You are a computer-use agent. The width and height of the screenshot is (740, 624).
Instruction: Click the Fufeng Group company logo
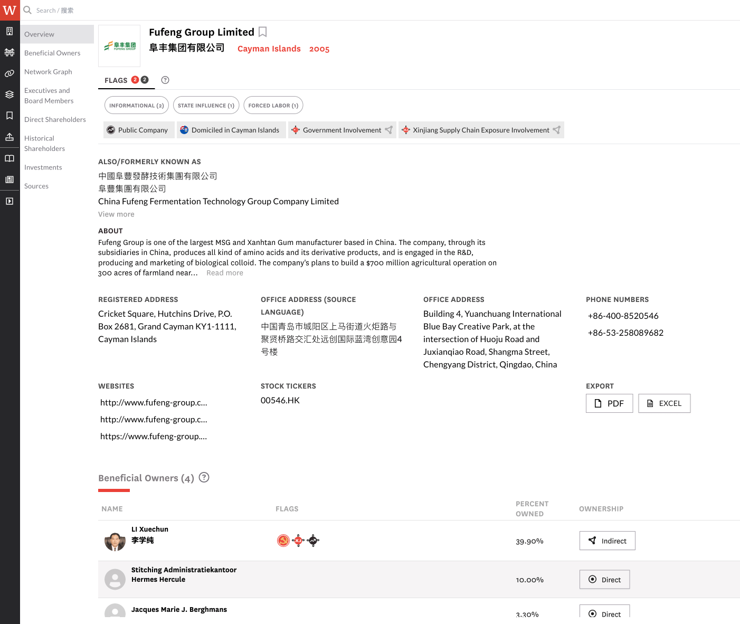119,46
